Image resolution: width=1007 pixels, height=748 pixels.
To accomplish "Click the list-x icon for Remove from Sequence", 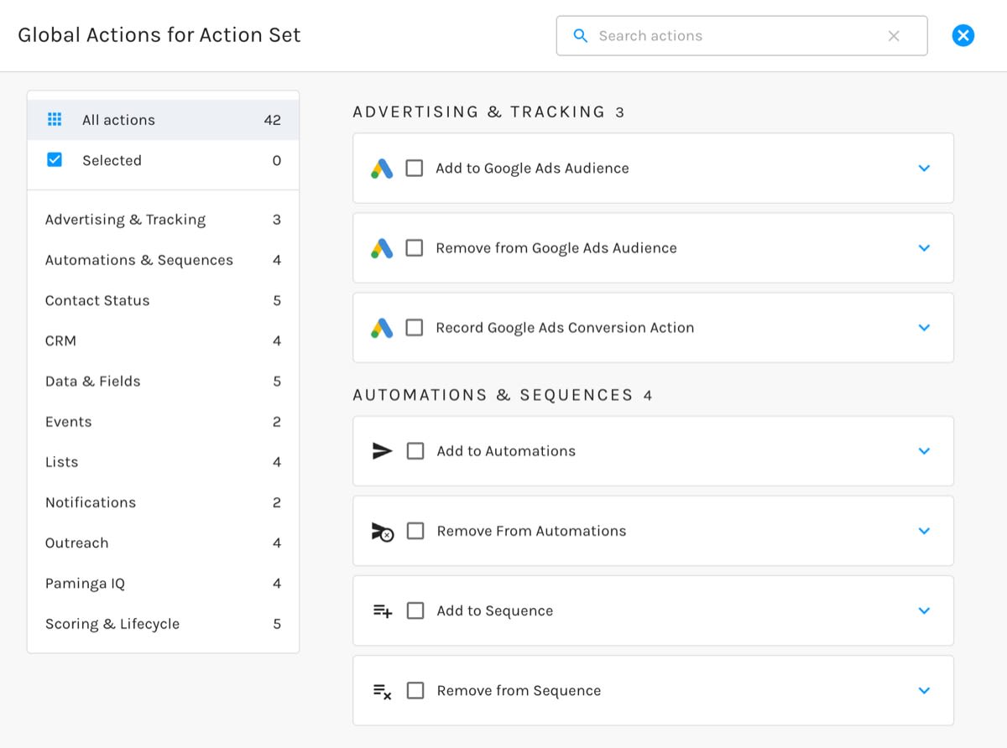I will (x=383, y=691).
